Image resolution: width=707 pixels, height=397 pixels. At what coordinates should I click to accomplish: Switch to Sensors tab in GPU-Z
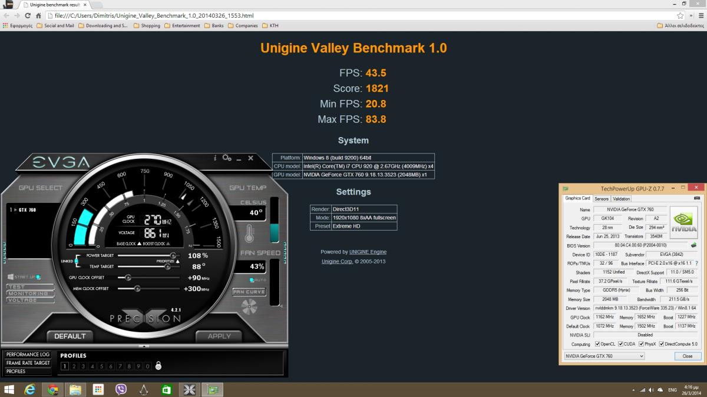pos(602,199)
